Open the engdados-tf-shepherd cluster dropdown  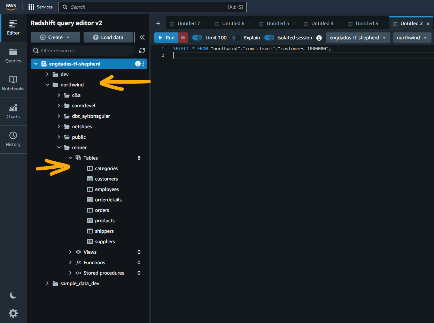click(358, 38)
